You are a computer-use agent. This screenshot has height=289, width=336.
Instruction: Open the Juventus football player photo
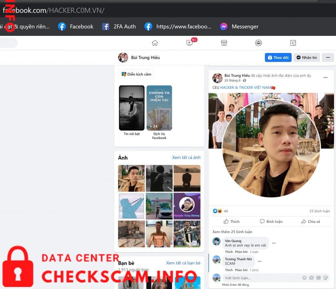(187, 234)
